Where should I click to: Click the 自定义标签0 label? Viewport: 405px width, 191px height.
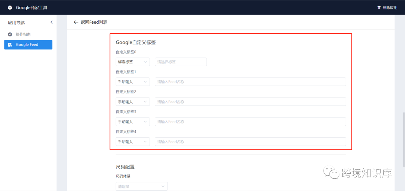(x=126, y=52)
